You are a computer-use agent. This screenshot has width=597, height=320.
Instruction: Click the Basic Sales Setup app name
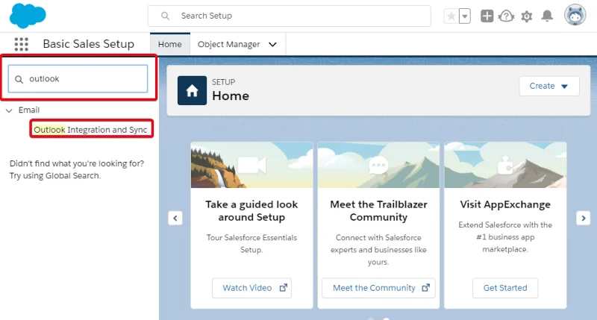coord(88,44)
